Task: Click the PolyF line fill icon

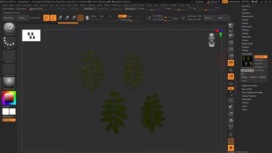Action: [x=231, y=127]
